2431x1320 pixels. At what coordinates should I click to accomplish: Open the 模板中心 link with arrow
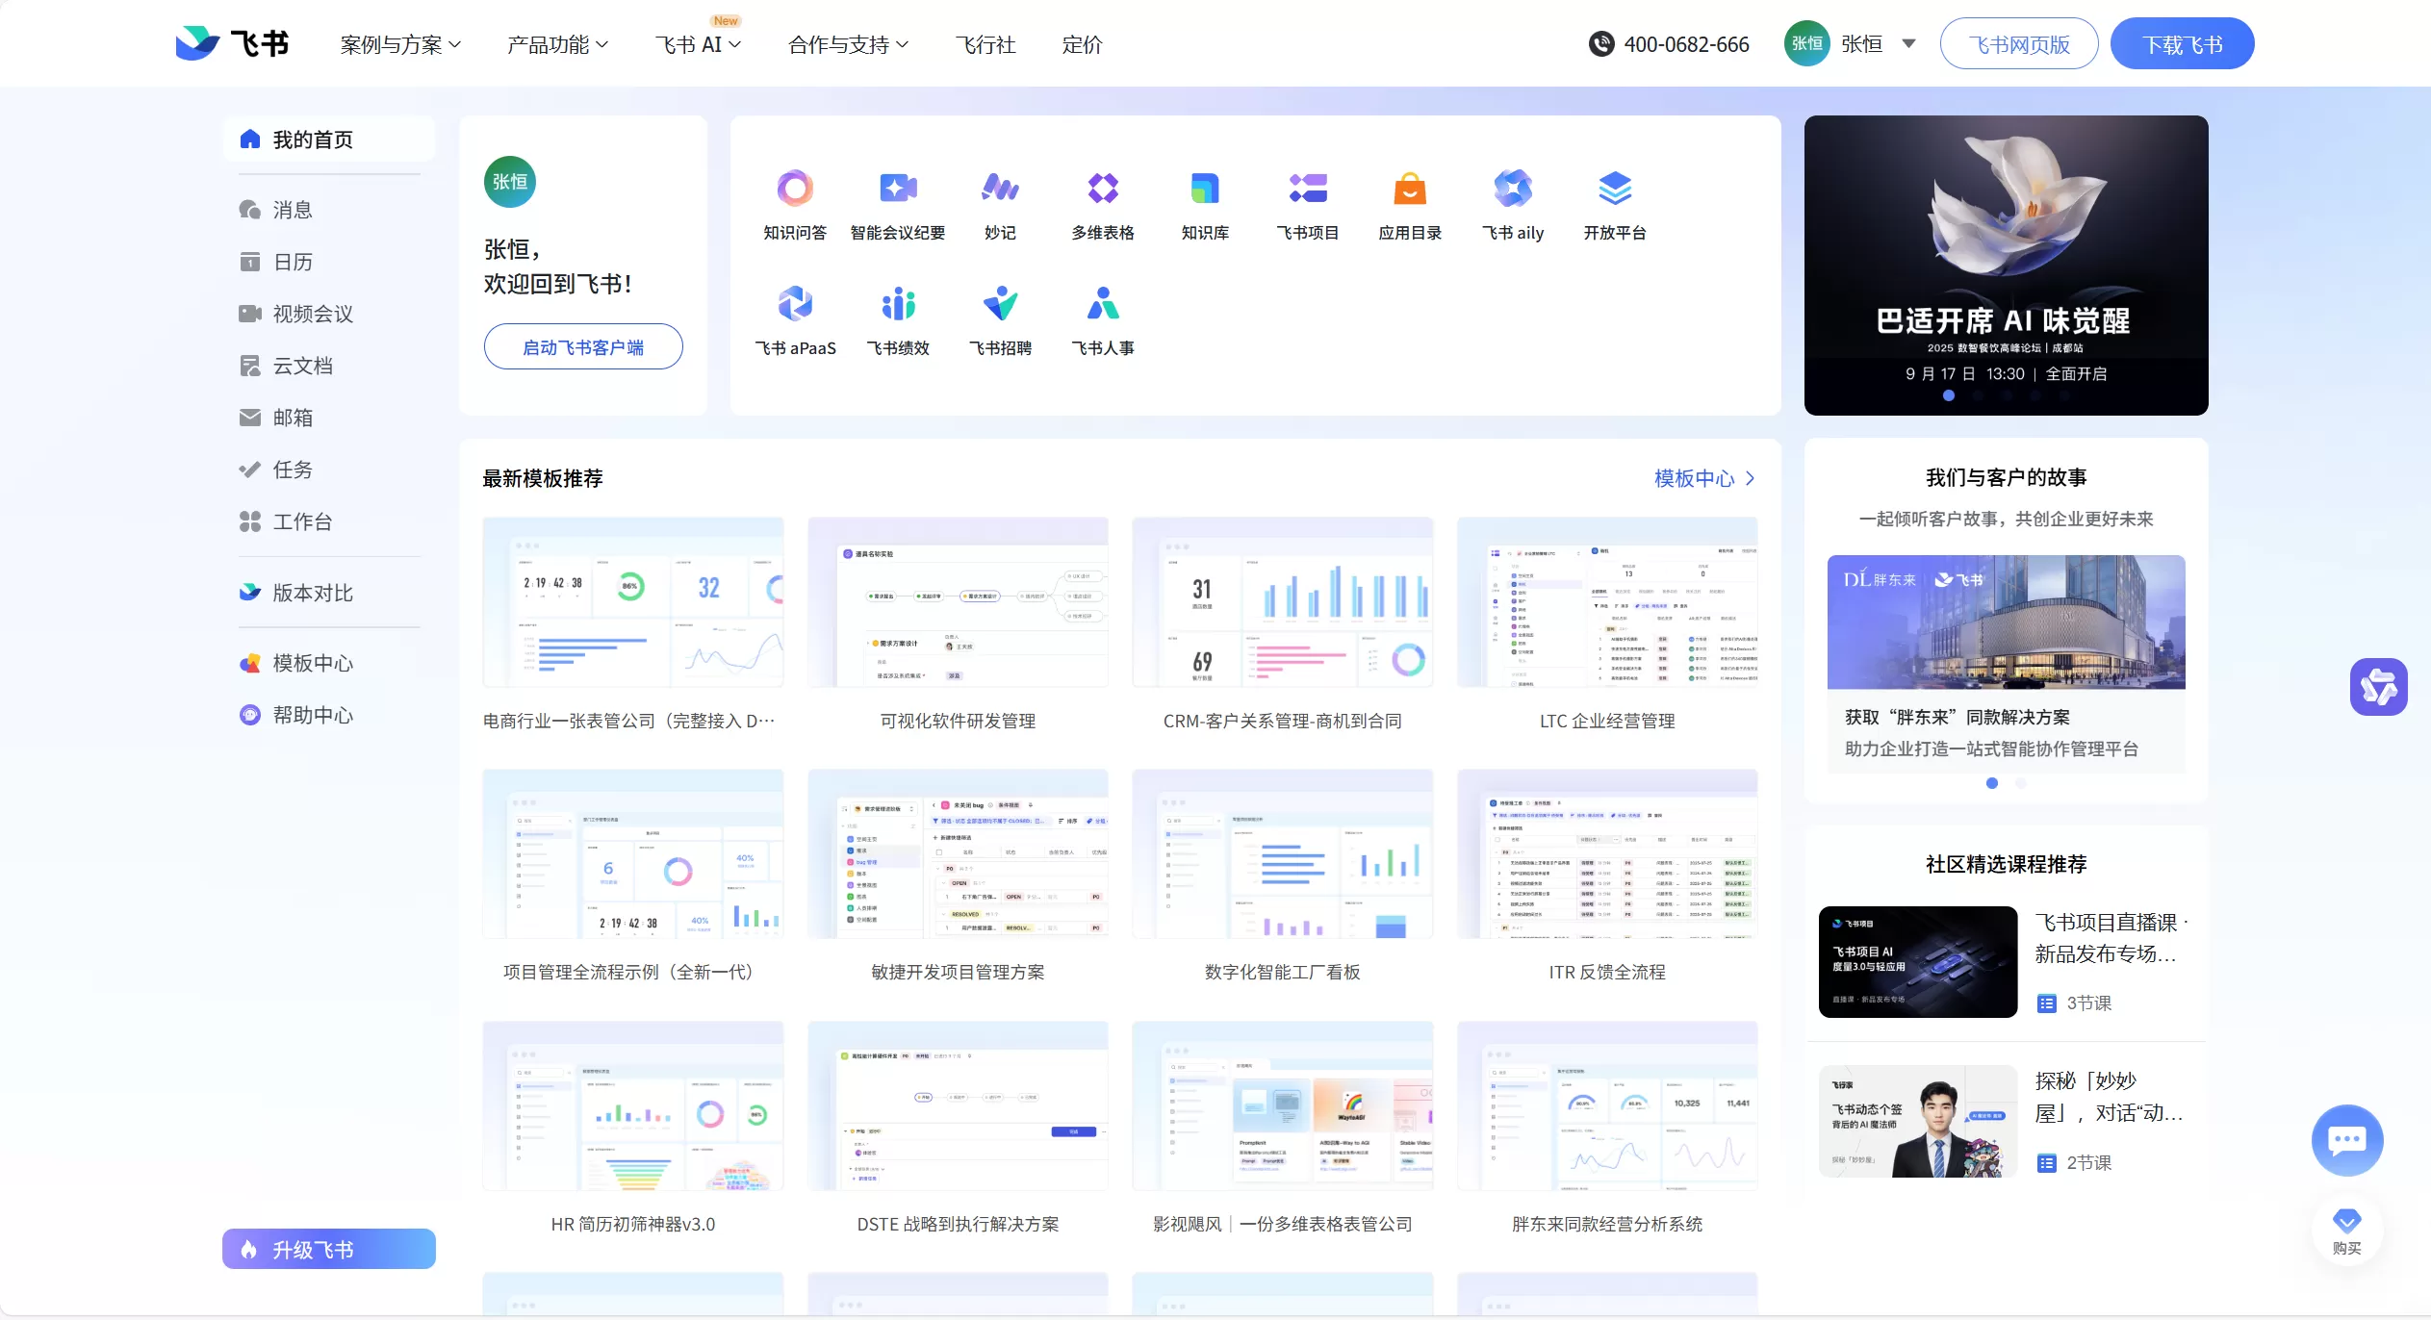click(x=1703, y=478)
